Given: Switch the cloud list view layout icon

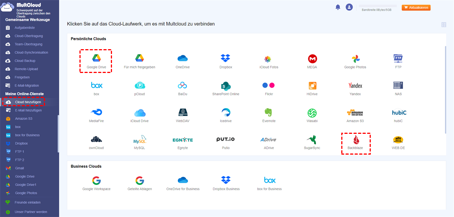Looking at the screenshot, I should (x=444, y=25).
